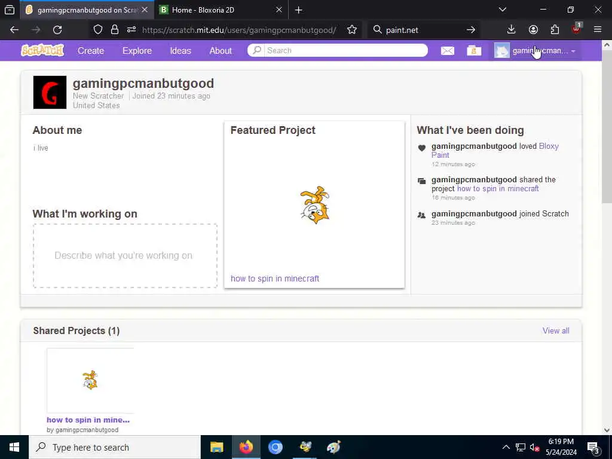
Task: Click the profile avatar G picture
Action: coord(50,93)
